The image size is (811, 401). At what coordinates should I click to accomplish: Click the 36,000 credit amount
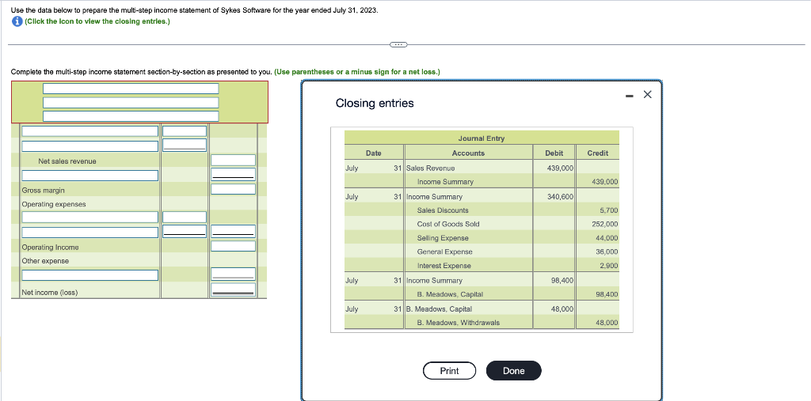(x=607, y=252)
